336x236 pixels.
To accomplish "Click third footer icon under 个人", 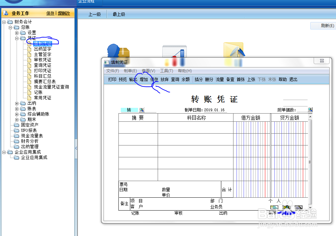I will click(x=298, y=207).
